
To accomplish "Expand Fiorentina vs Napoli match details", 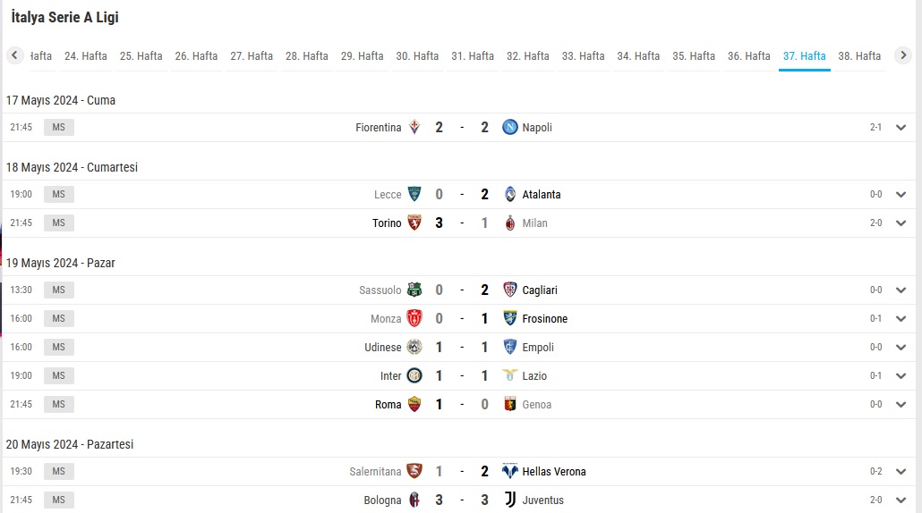I will (x=901, y=128).
